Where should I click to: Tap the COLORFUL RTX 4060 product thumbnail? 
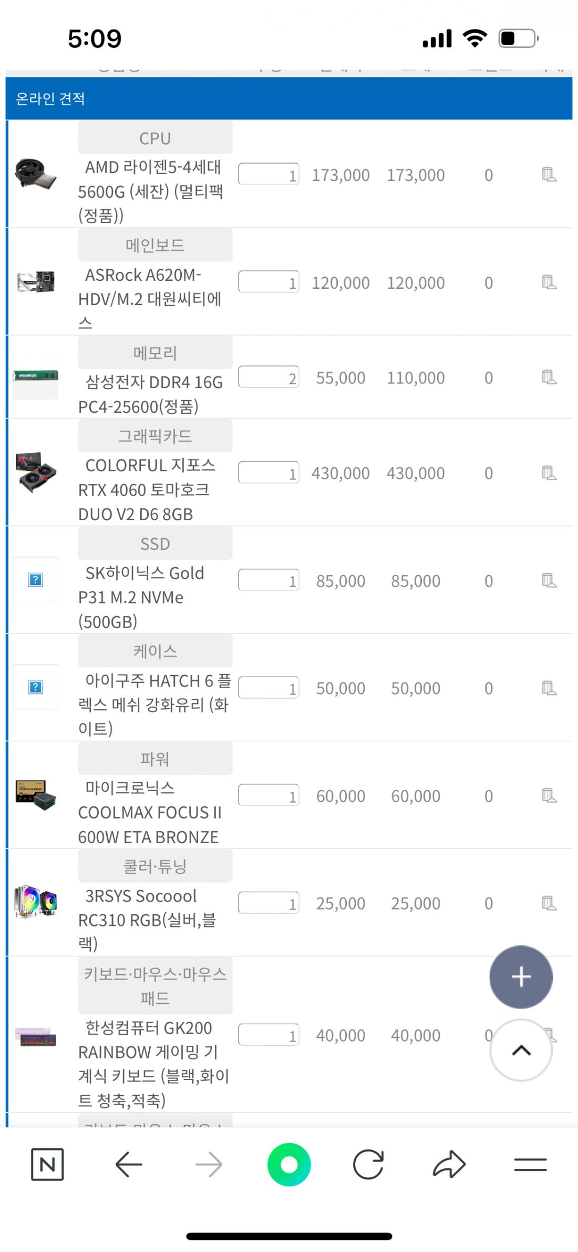pos(36,472)
